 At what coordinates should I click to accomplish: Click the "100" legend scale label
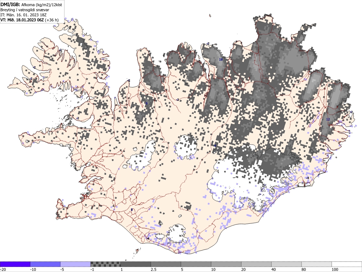335,269
